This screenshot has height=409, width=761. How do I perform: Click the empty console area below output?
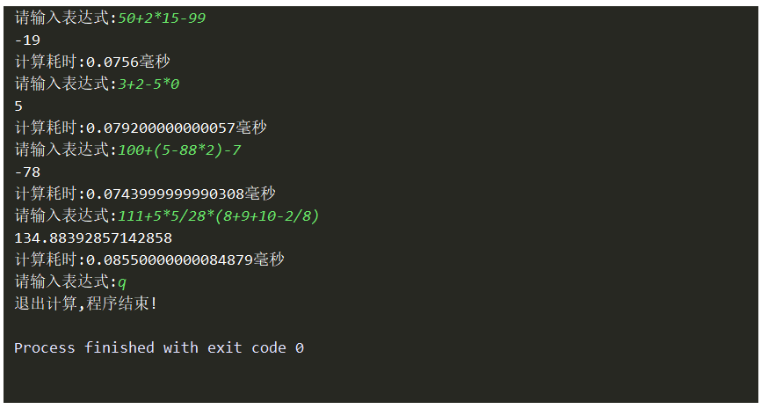click(380, 379)
